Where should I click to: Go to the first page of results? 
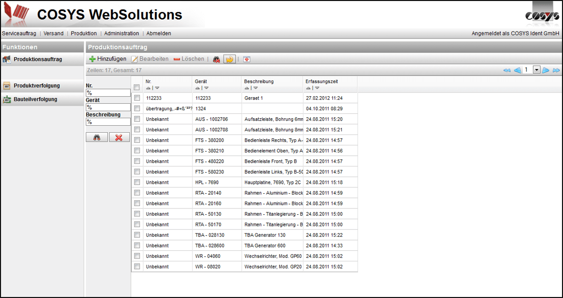[x=507, y=70]
